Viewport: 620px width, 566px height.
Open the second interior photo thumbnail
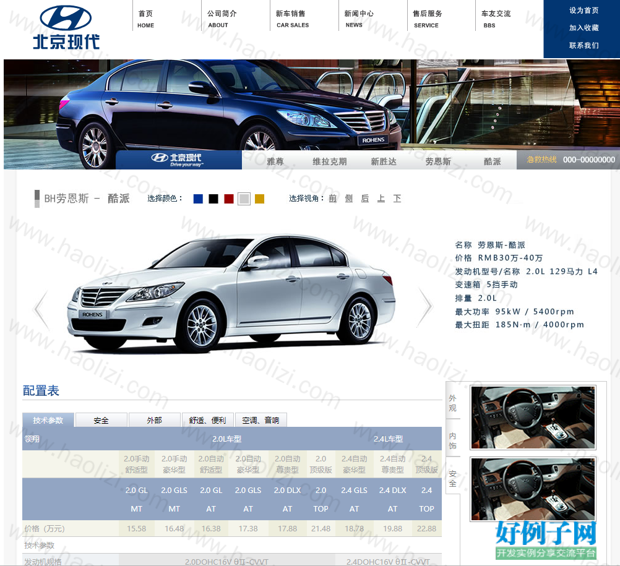point(533,489)
